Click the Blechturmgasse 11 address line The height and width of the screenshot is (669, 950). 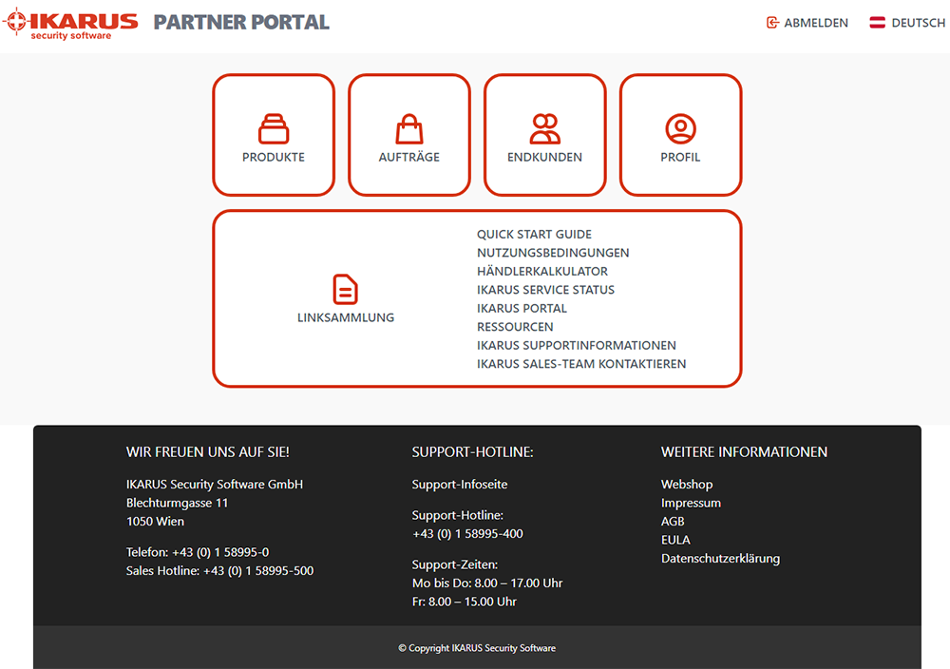pyautogui.click(x=177, y=503)
